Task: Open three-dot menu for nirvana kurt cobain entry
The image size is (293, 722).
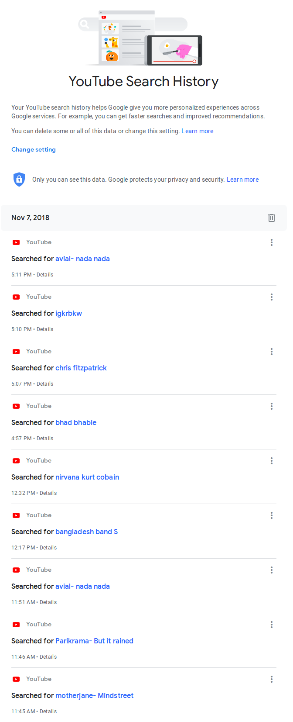Action: [x=271, y=461]
